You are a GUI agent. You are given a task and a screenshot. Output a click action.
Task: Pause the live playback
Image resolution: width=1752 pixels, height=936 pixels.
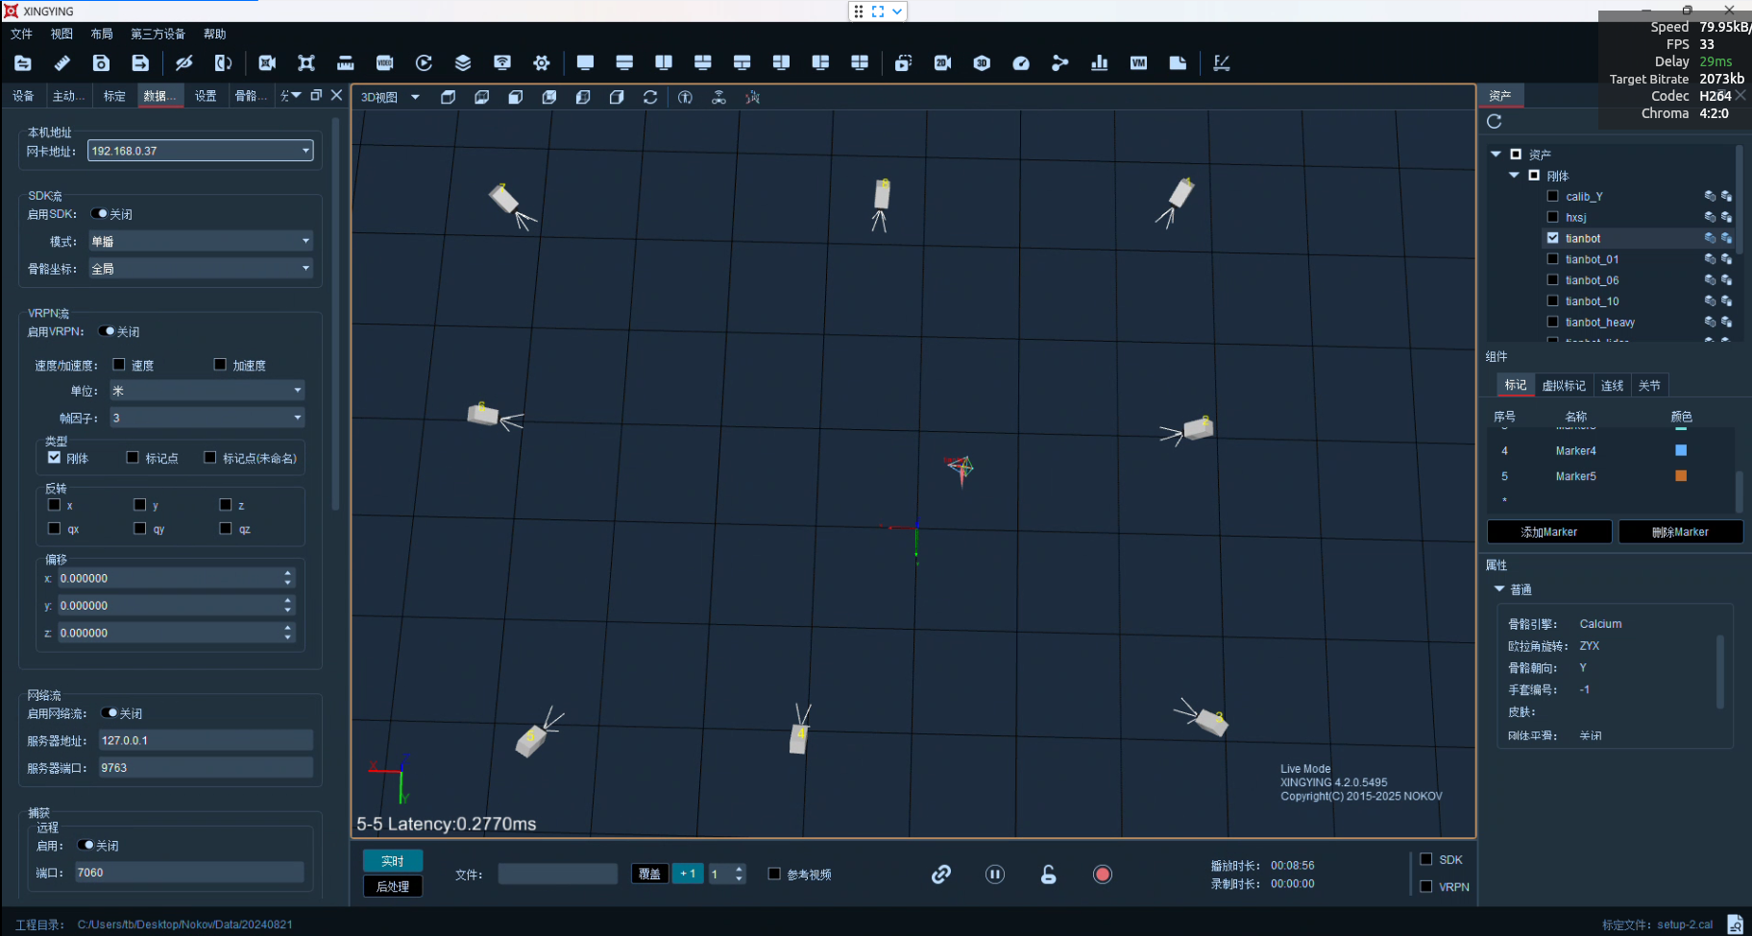tap(995, 874)
